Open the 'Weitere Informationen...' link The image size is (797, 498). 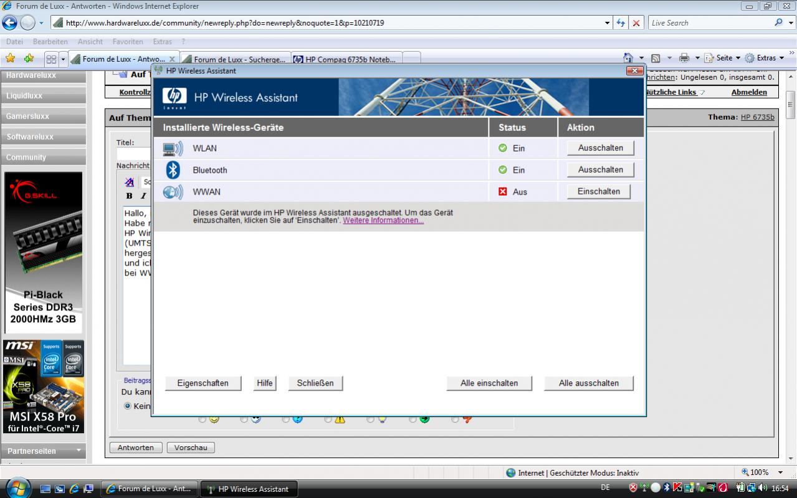point(383,221)
